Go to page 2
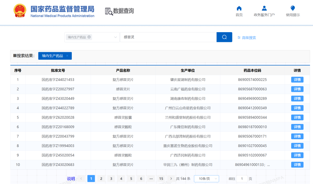This screenshot has height=184, width=313. click(x=101, y=178)
